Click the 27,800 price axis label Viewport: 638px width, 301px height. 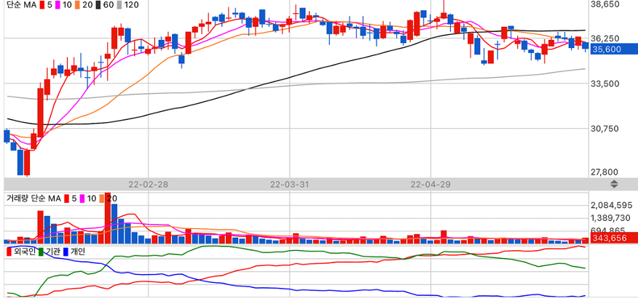tap(604, 172)
